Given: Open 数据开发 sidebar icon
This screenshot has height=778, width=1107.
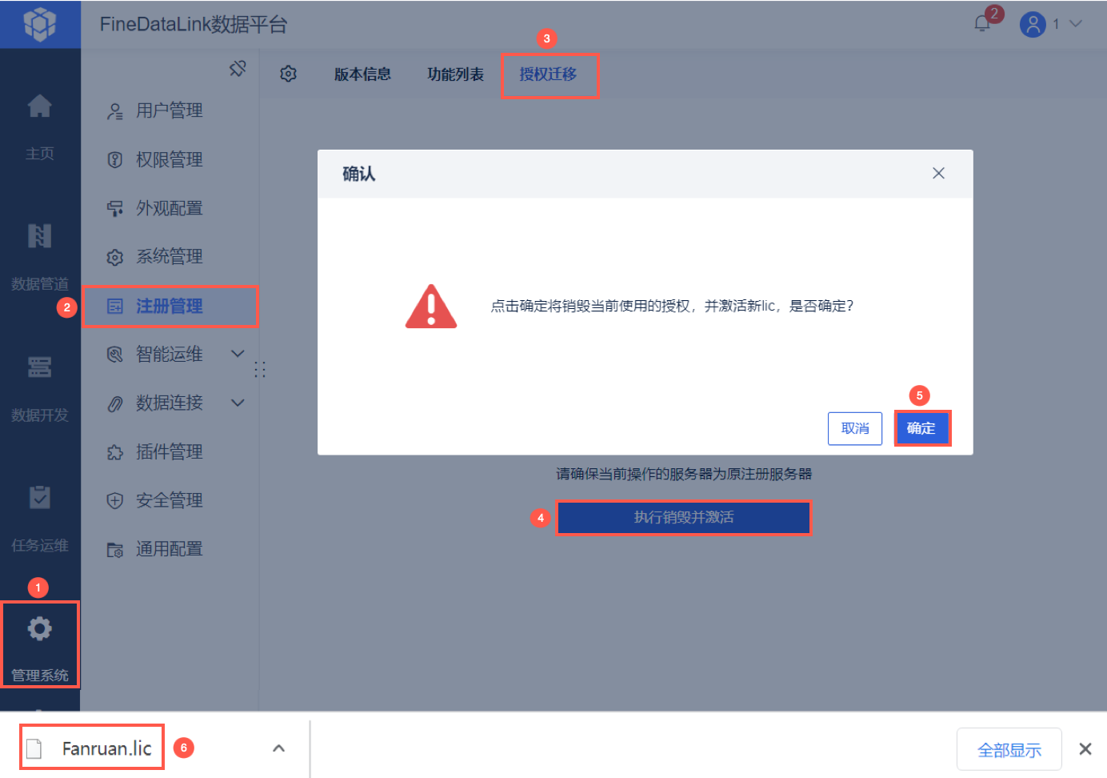Looking at the screenshot, I should [x=39, y=367].
